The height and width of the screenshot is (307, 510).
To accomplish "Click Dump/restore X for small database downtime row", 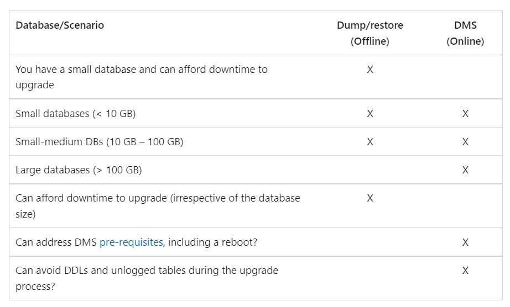I will pyautogui.click(x=370, y=70).
